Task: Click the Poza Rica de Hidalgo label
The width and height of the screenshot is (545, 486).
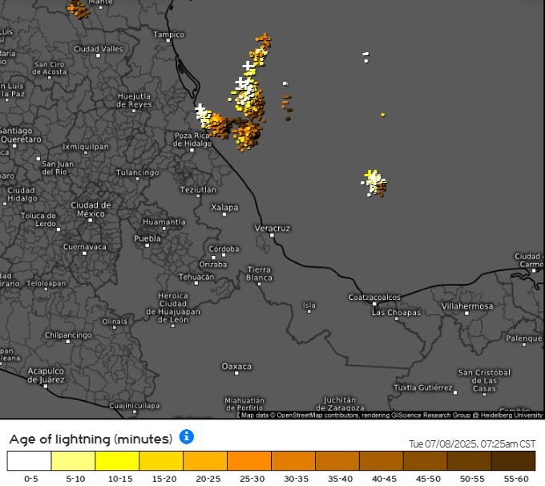Action: click(192, 140)
